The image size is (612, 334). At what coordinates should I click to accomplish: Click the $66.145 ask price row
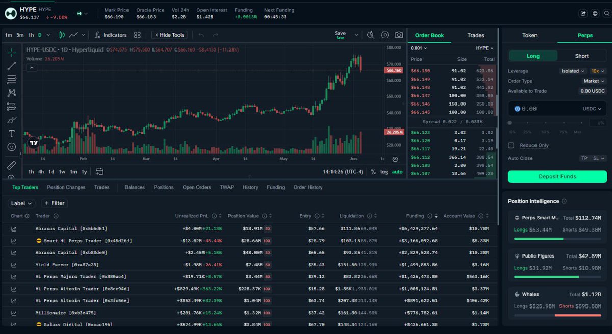tap(452, 112)
